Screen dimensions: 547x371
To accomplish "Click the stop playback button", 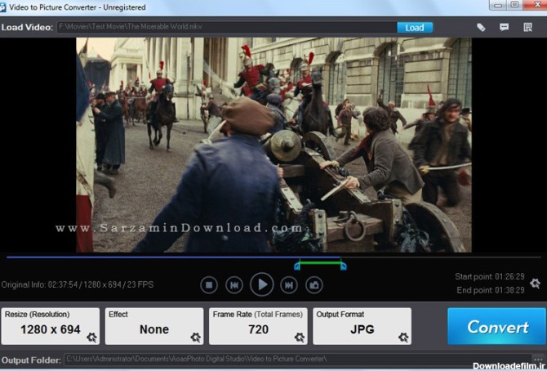I will coord(209,285).
